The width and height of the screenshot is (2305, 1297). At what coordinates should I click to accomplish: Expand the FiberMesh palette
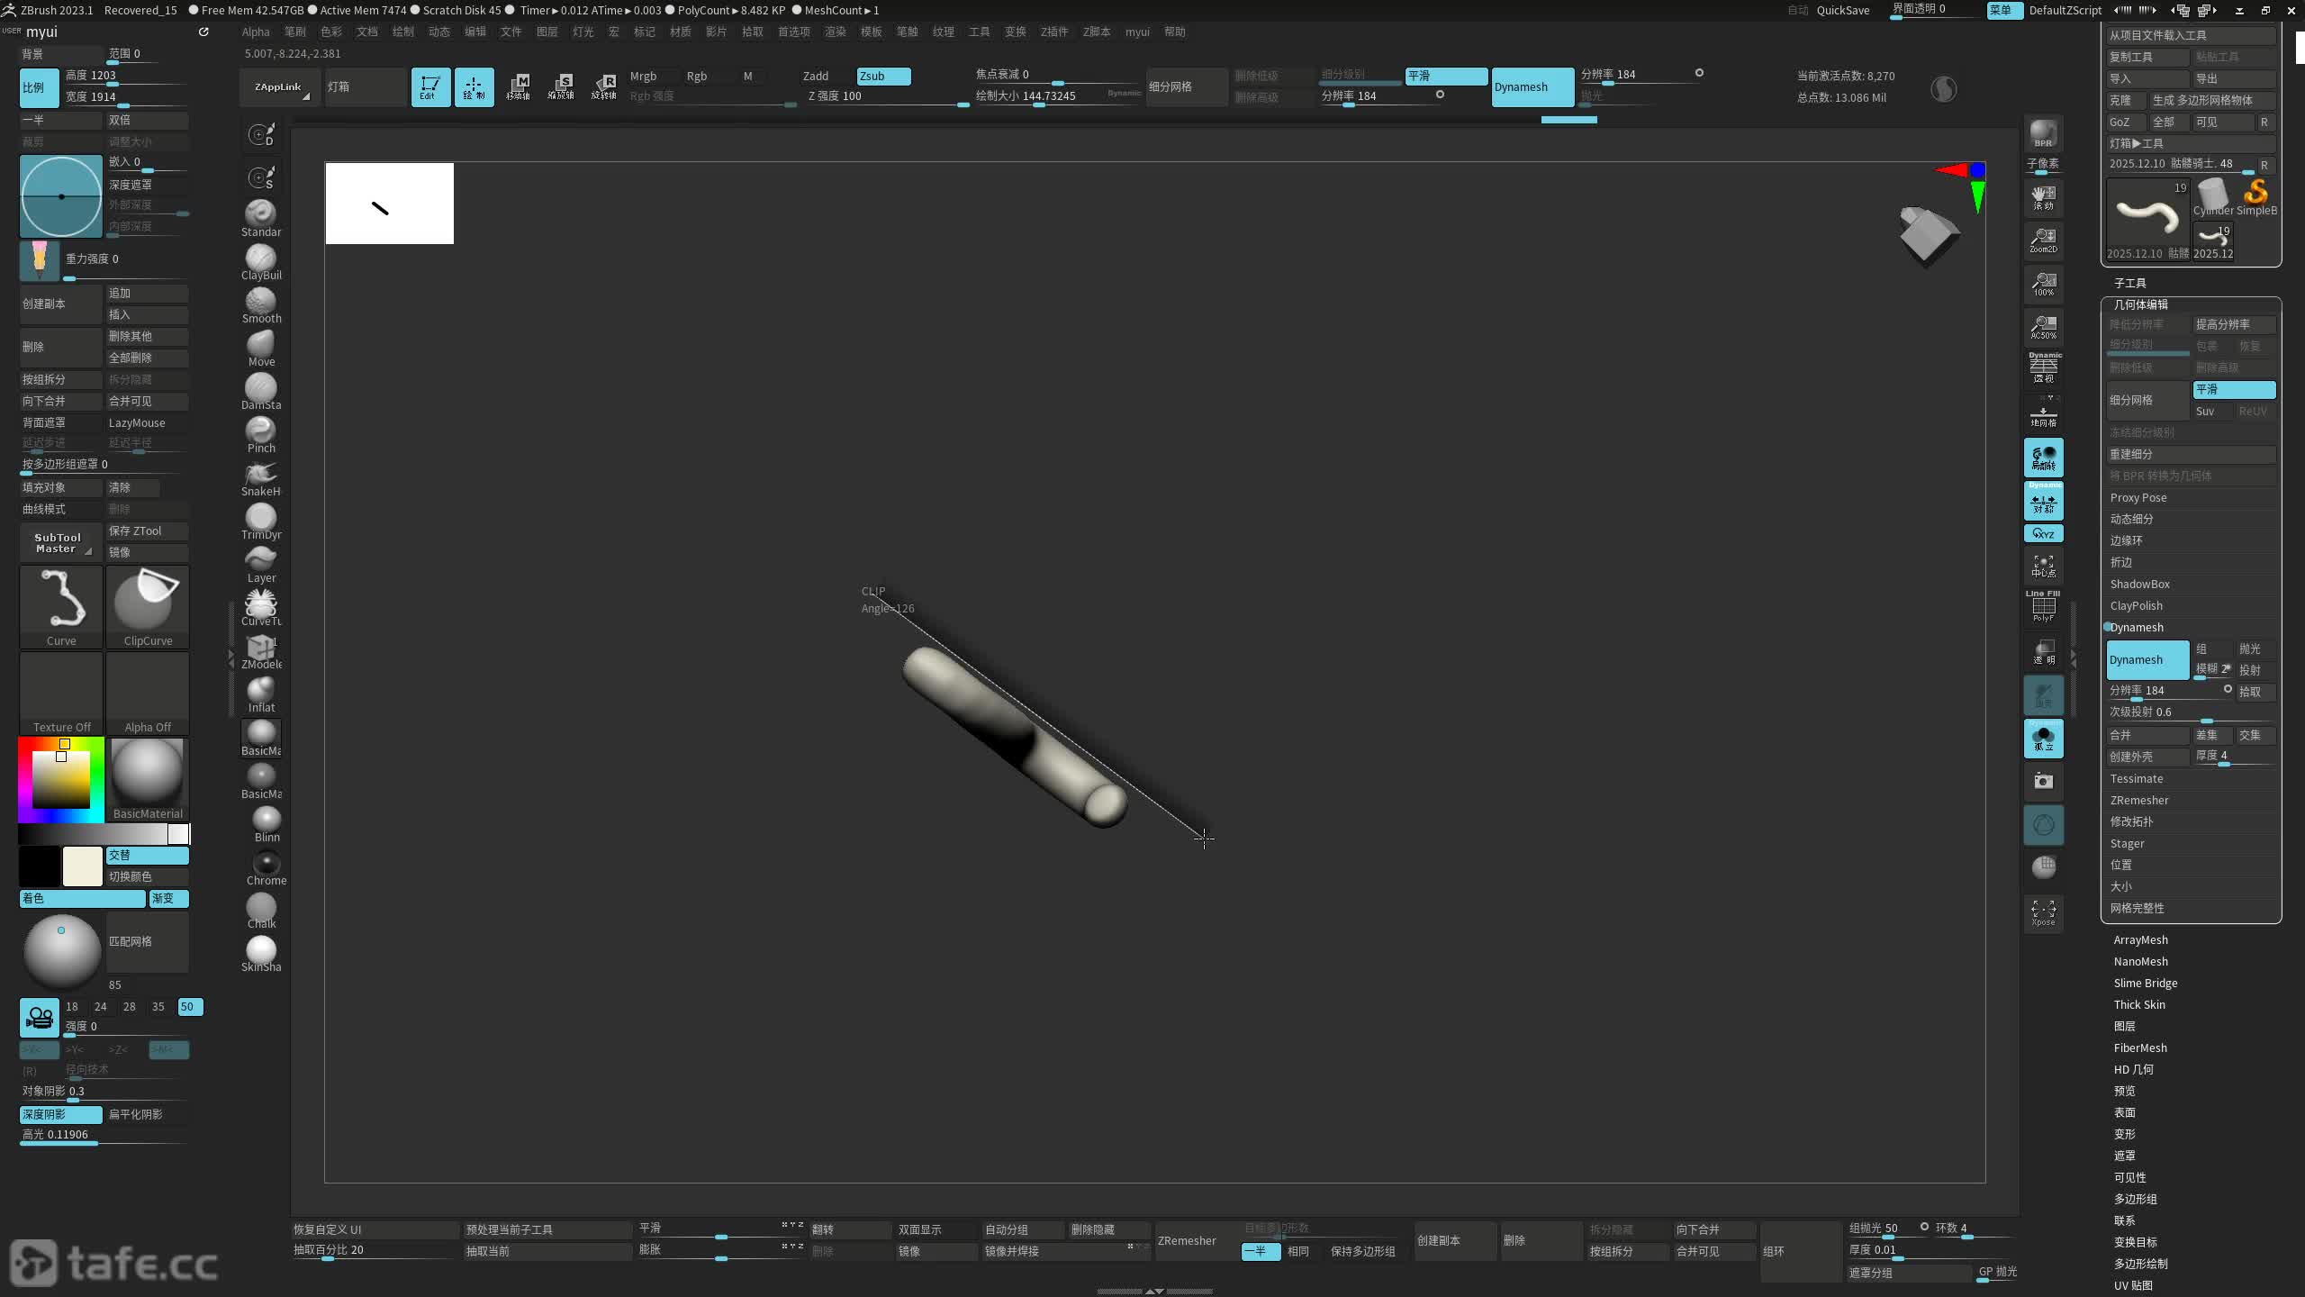pos(2139,1048)
